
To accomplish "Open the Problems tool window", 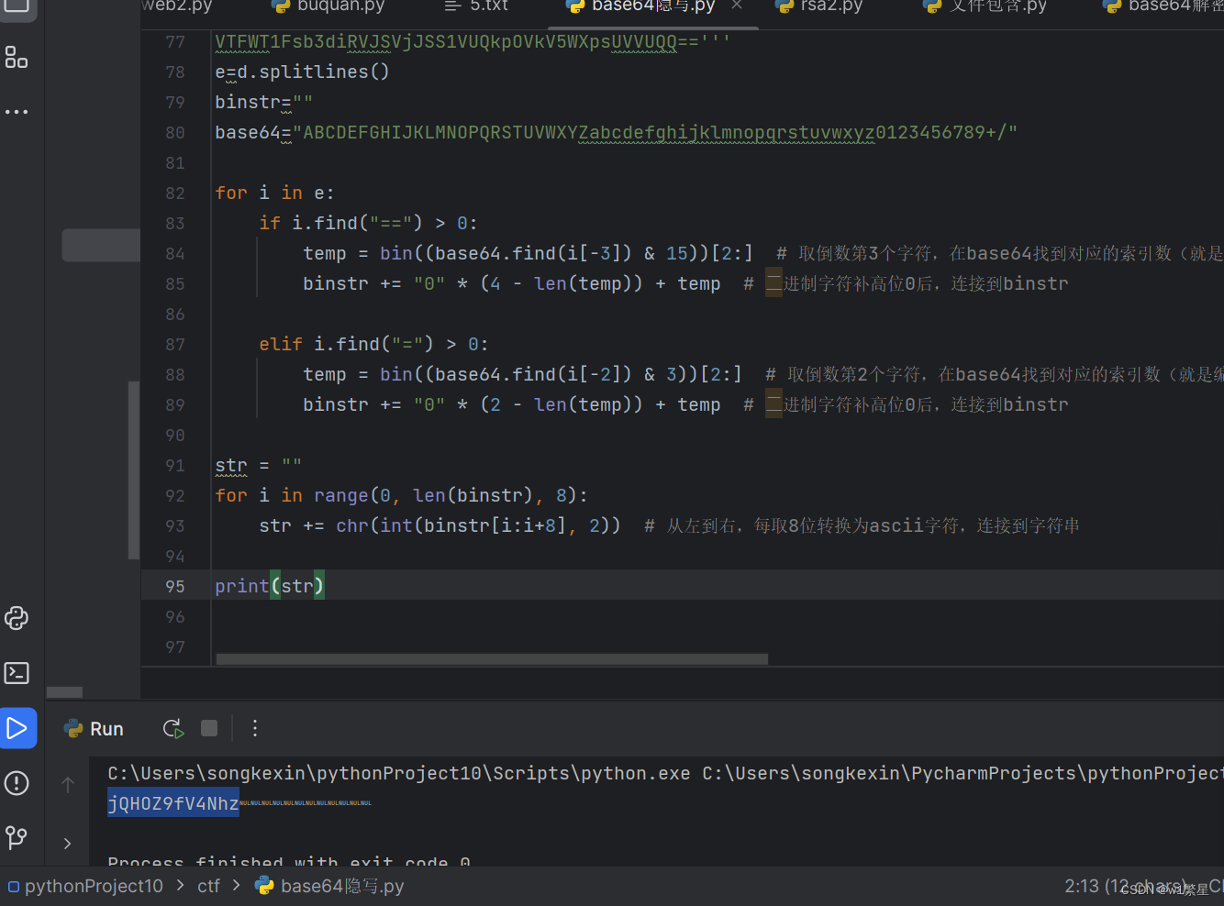I will click(17, 783).
